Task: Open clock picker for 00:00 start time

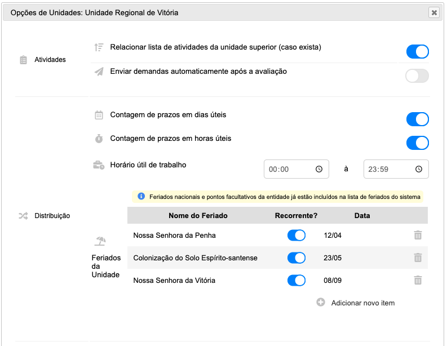Action: point(319,169)
